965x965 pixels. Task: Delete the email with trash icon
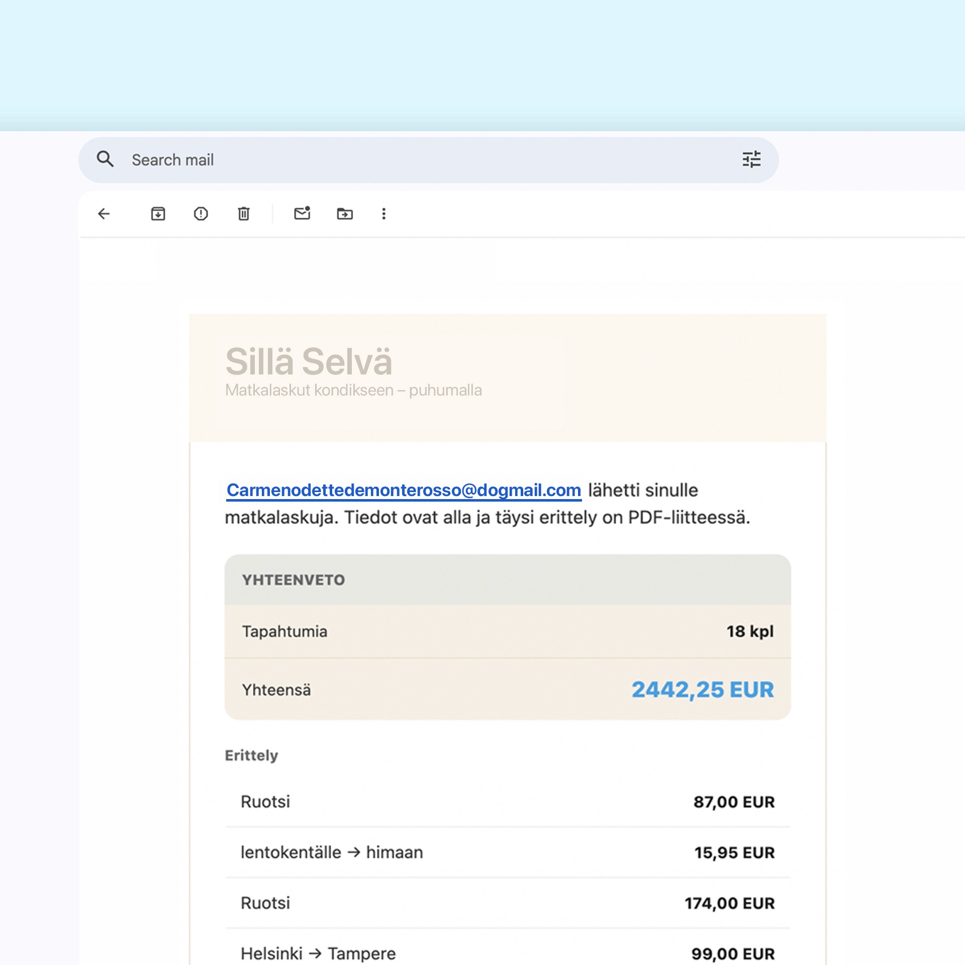click(244, 214)
